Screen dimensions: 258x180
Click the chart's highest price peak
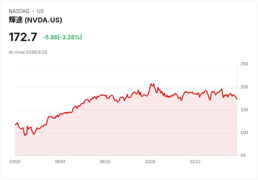[x=151, y=84]
